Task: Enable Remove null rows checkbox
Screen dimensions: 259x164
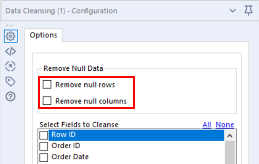Action: 47,84
